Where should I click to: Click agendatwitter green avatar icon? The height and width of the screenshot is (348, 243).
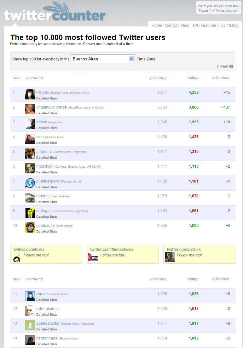click(30, 325)
